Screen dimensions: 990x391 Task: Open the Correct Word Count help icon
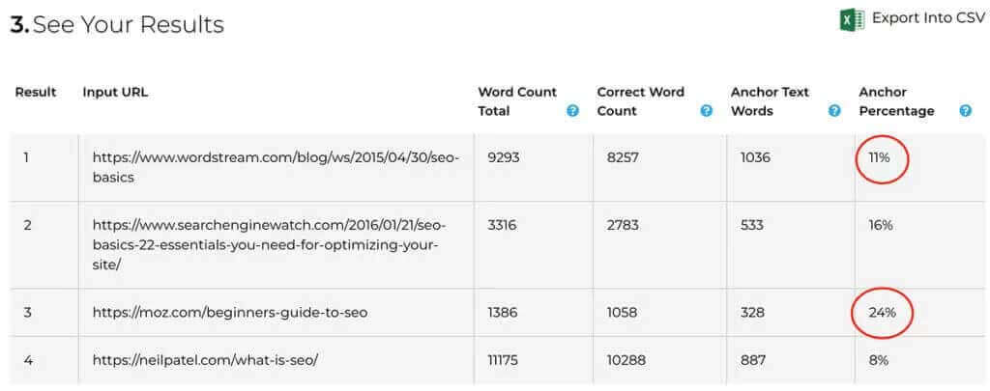707,111
